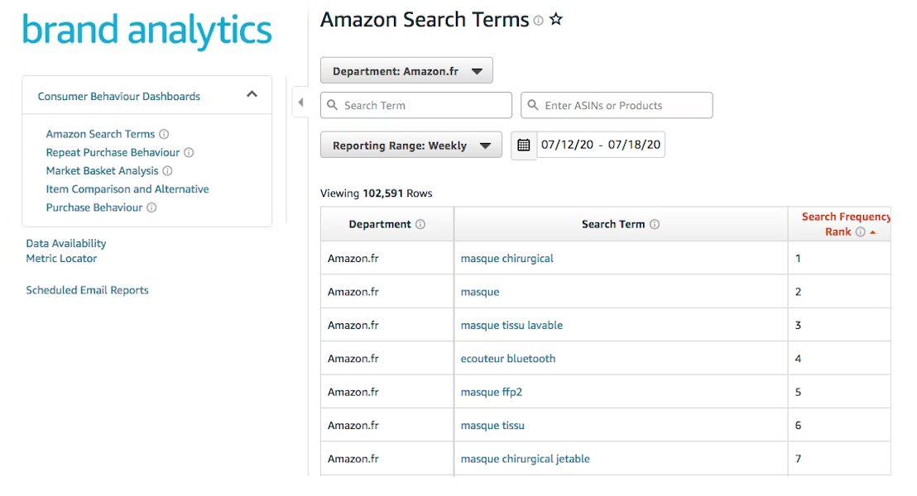Screen dimensions: 917x496
Task: Open Purchase Behaviour dashboard
Action: pyautogui.click(x=94, y=207)
